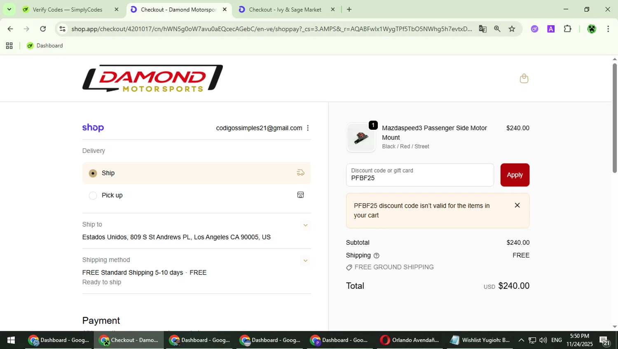This screenshot has height=349, width=618.
Task: Click the purple A extension icon
Action: (x=551, y=29)
